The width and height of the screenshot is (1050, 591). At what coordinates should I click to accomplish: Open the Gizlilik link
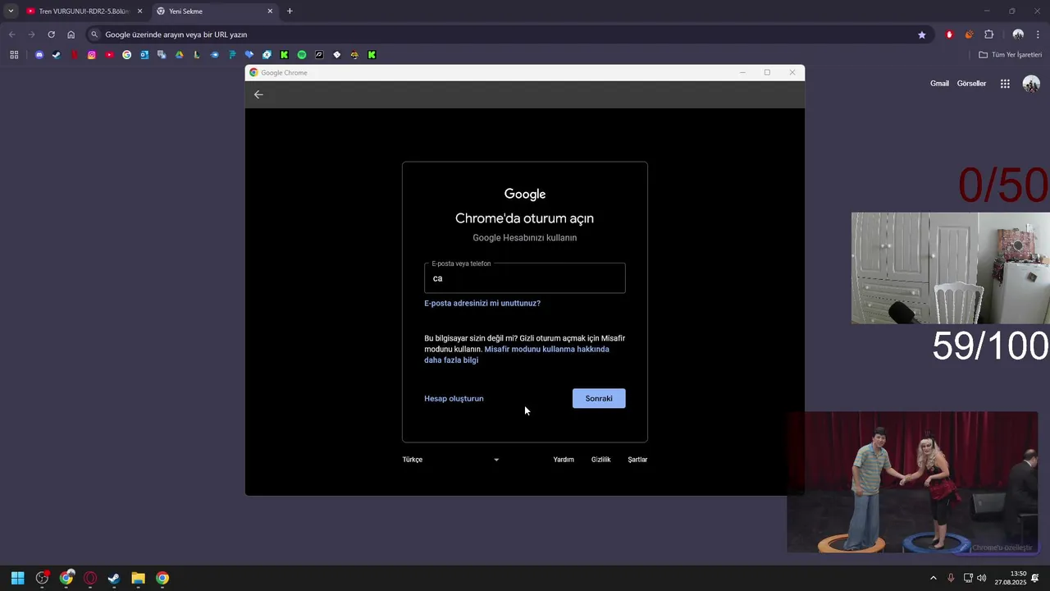click(601, 460)
